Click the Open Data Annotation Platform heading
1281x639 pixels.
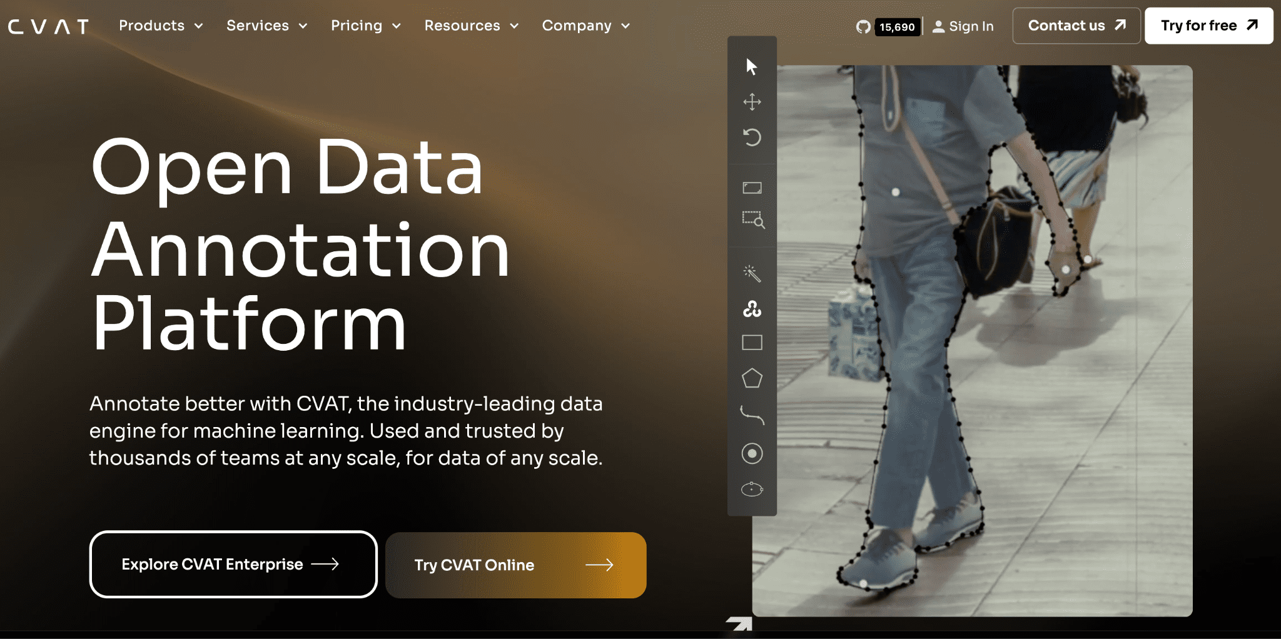300,245
